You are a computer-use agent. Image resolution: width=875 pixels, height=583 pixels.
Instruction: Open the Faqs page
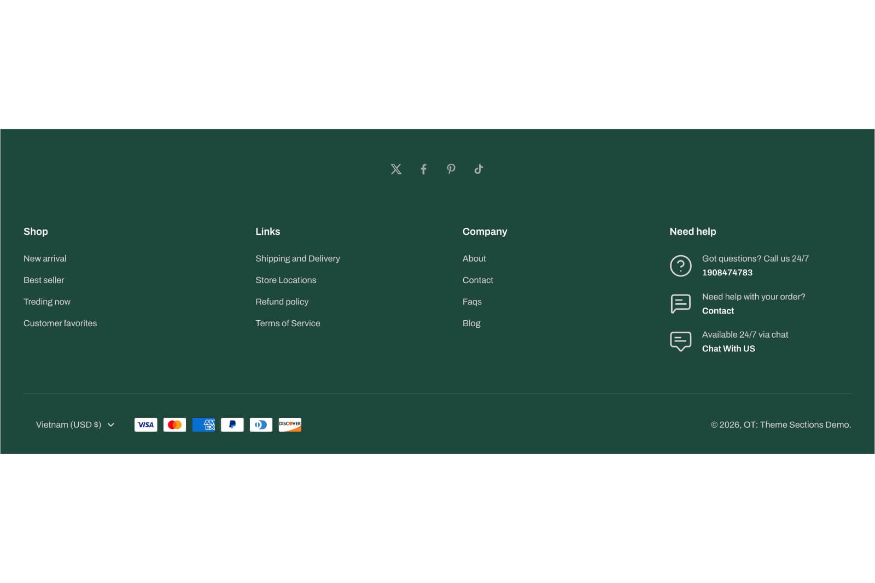point(472,302)
